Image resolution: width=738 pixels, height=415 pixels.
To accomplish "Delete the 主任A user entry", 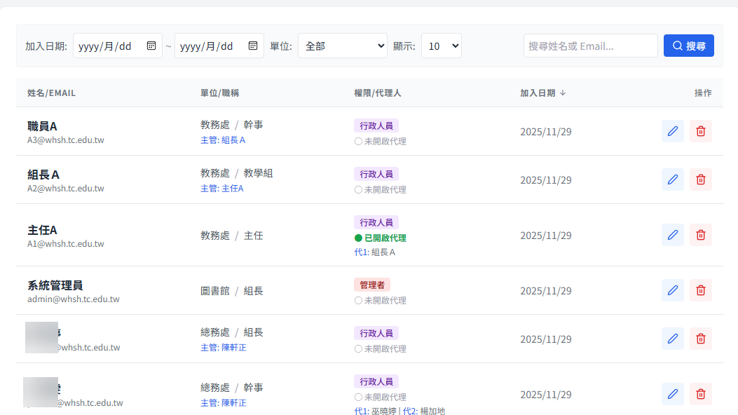I will pyautogui.click(x=700, y=235).
